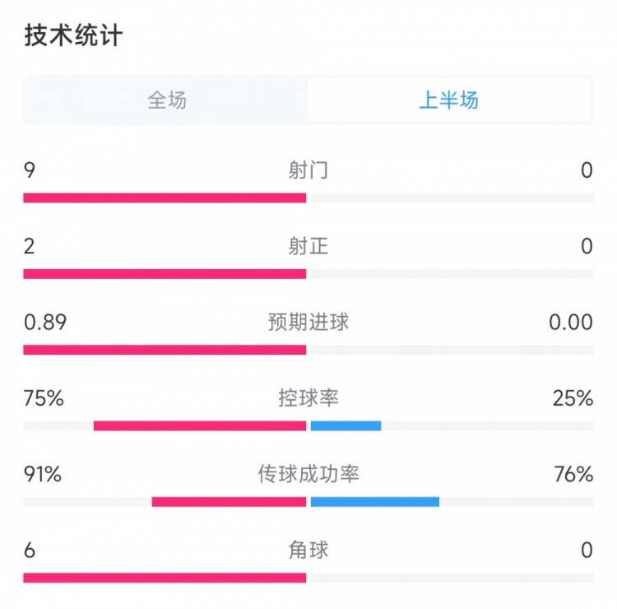Click the blue 25% possession bar

346,425
